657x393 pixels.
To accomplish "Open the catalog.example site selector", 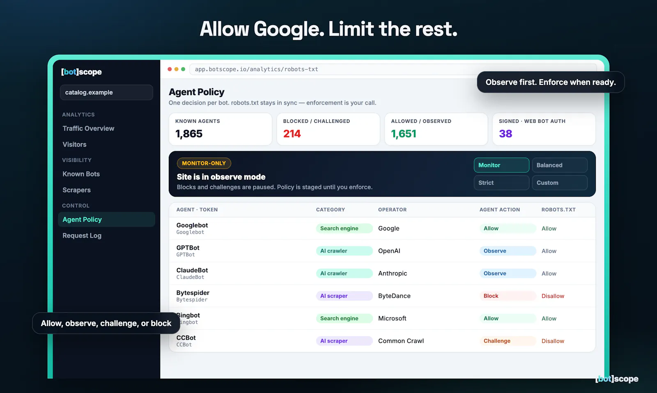I will (106, 92).
